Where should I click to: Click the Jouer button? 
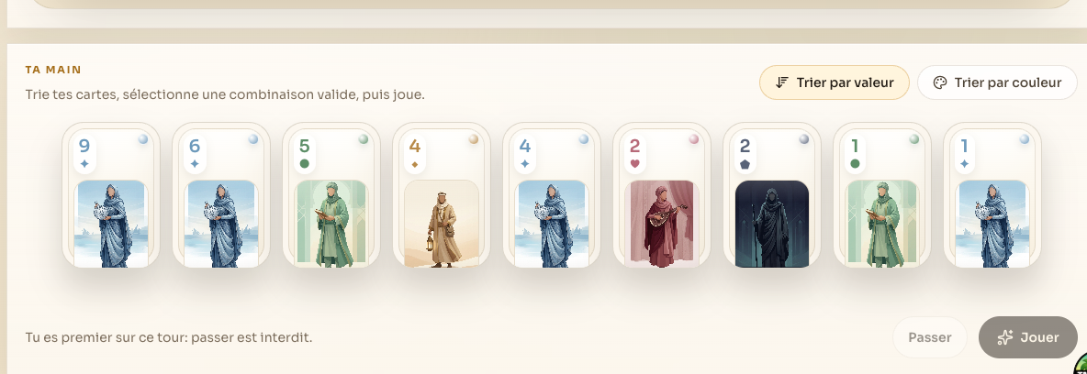[1028, 337]
